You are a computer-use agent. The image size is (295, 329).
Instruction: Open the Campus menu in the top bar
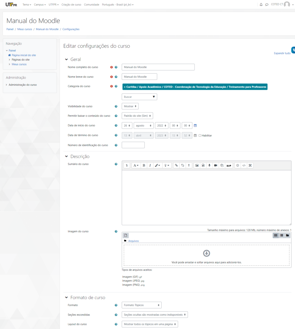[40, 4]
